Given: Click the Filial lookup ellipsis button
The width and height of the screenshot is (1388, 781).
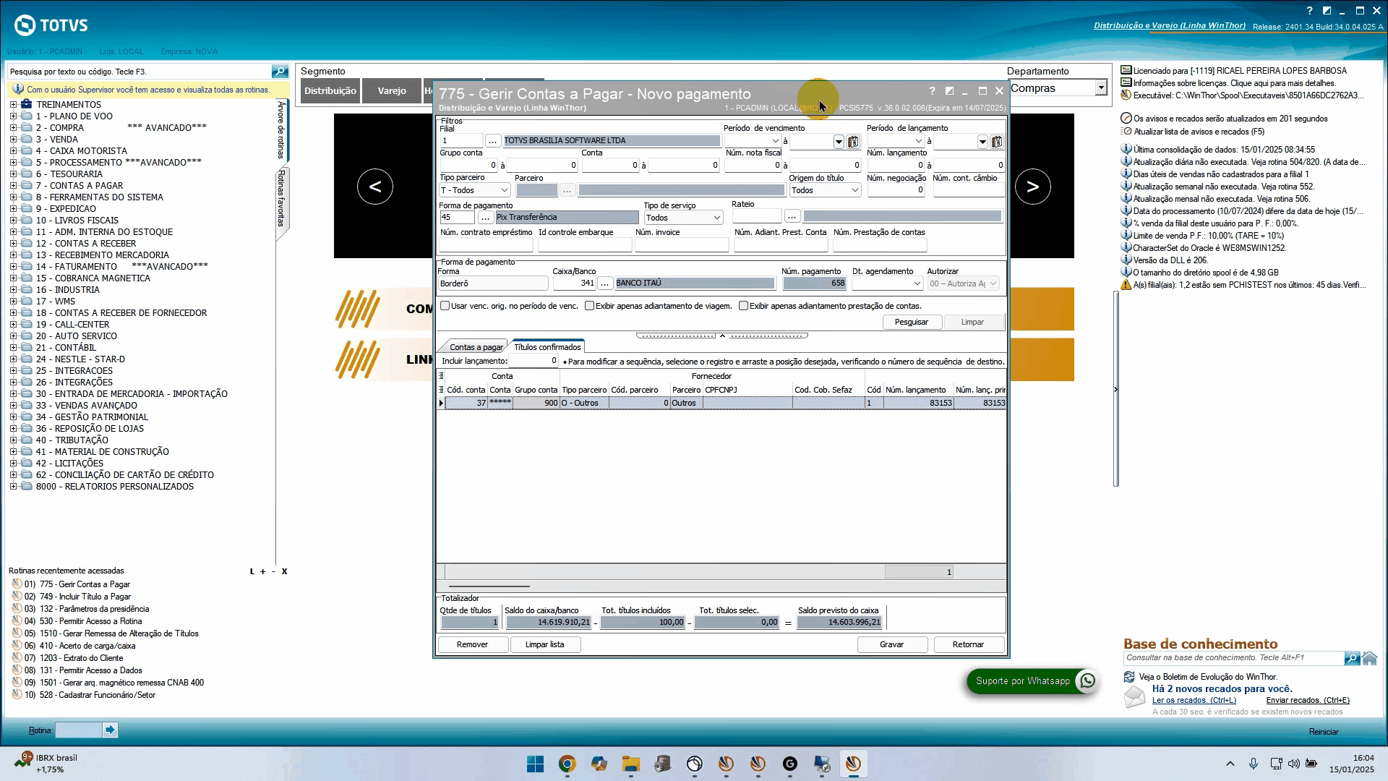Looking at the screenshot, I should (492, 141).
